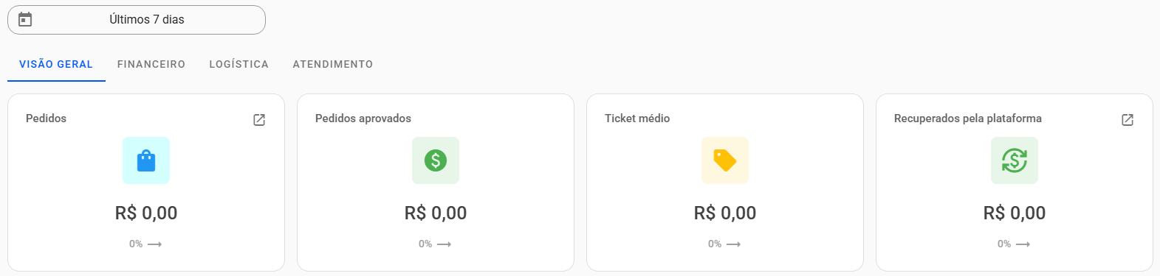Open the Últimos 7 dias date range dropdown
Screen dimensions: 1160x276
[137, 20]
